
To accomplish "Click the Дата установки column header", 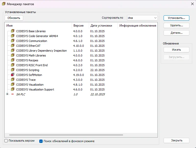I will tap(103, 26).
